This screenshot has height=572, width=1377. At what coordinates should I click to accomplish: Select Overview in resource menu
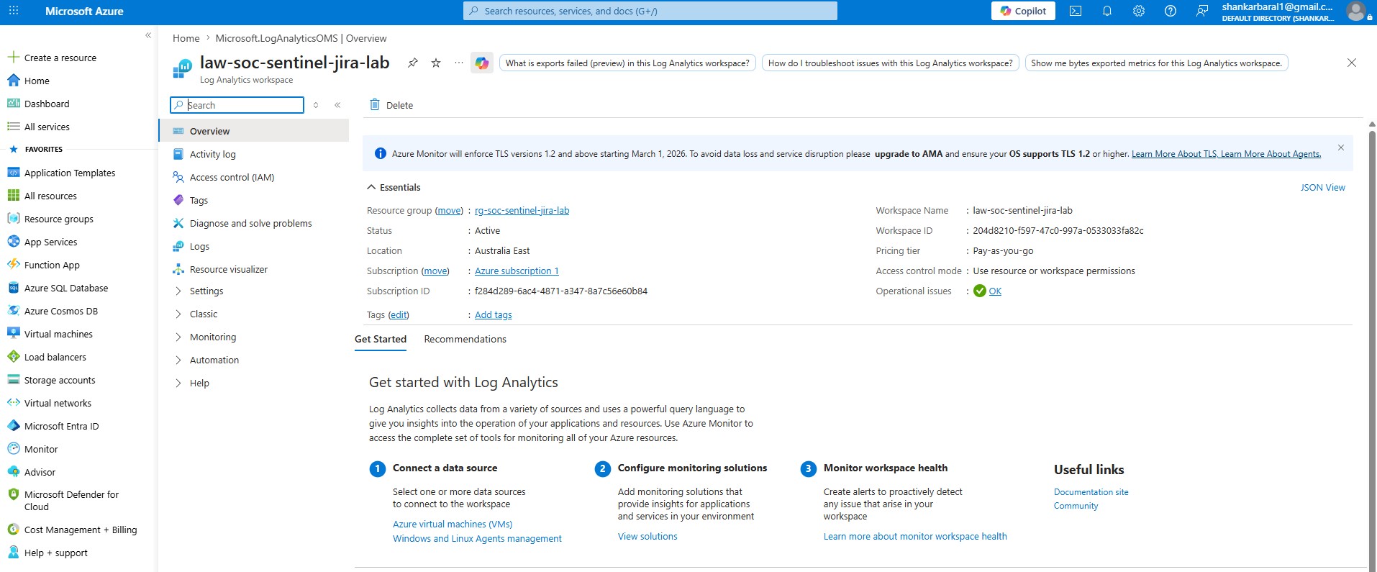254,131
